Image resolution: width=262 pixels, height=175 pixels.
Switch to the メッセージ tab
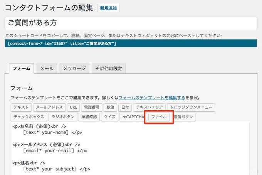(75, 68)
